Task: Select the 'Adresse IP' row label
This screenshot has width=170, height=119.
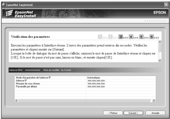Action: tap(21, 81)
